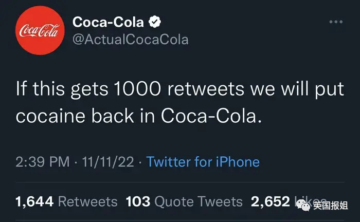The width and height of the screenshot is (360, 222).
Task: Open the 2,652 Likes list
Action: [x=270, y=202]
